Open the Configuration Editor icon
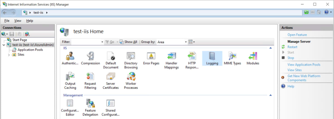Image resolution: width=334 pixels, height=119 pixels. 70,108
